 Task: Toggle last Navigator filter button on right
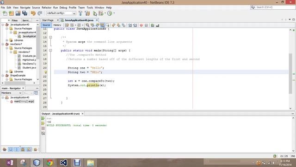tap(35, 149)
